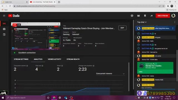Screen dimensions: 178x100
Task: Open a new Chrome tab
Action: [59, 2]
